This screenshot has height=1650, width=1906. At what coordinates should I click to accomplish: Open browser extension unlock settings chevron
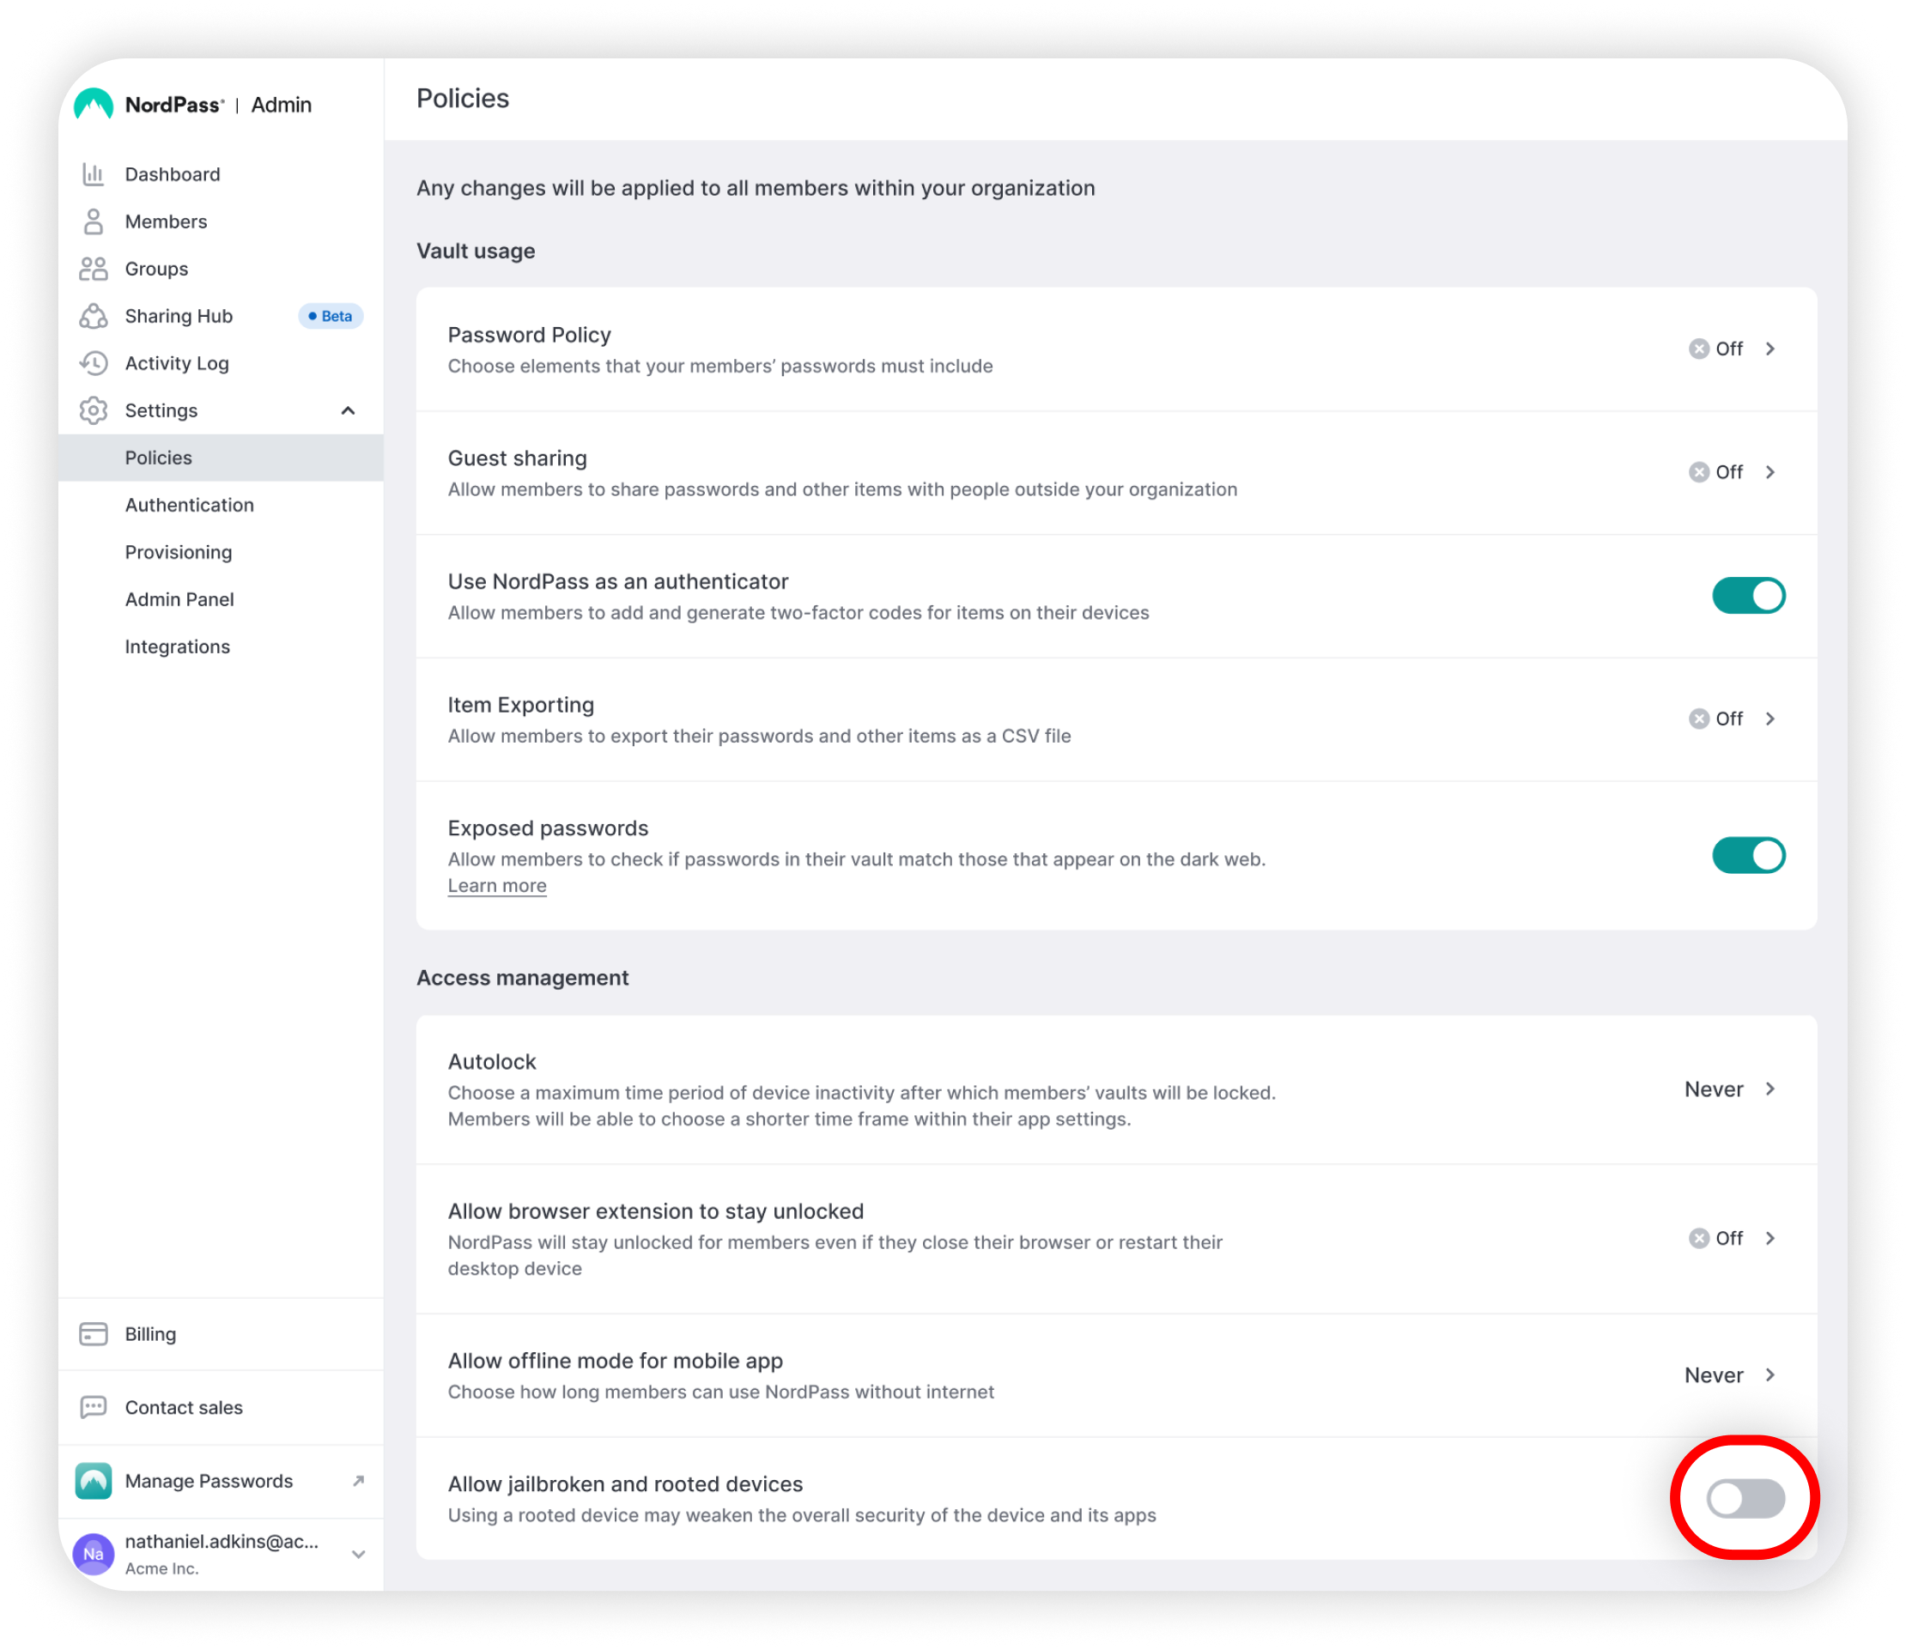(1769, 1239)
